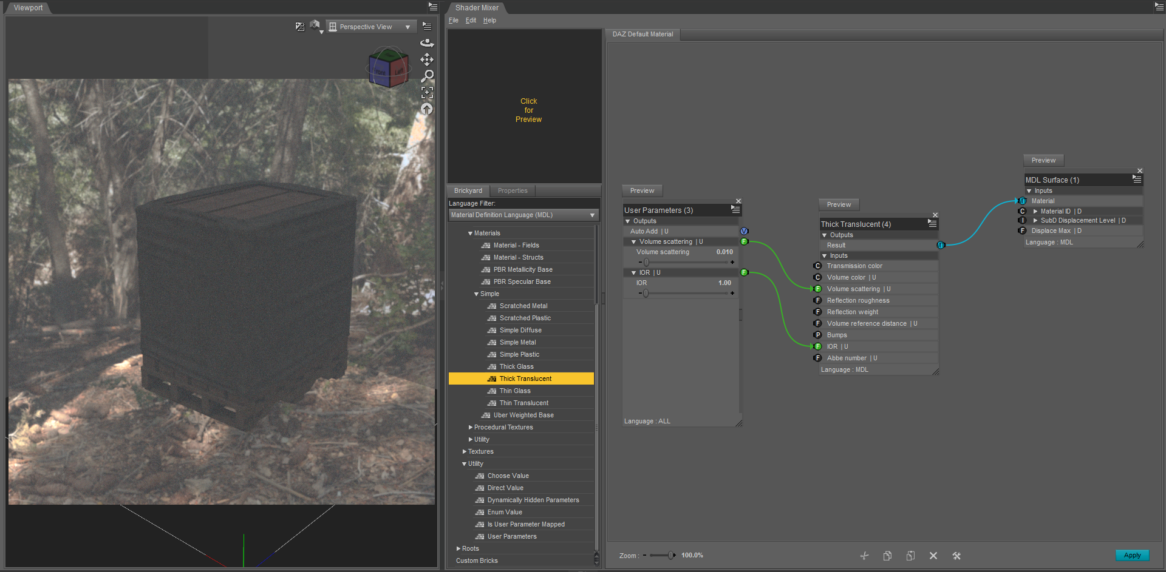Select the Shader Mixer pane tab
Viewport: 1166px width, 572px height.
pos(477,8)
